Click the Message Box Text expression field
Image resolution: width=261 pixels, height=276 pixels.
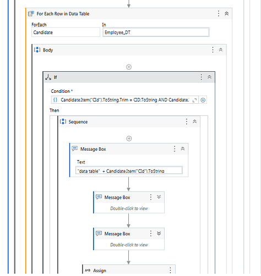click(129, 171)
